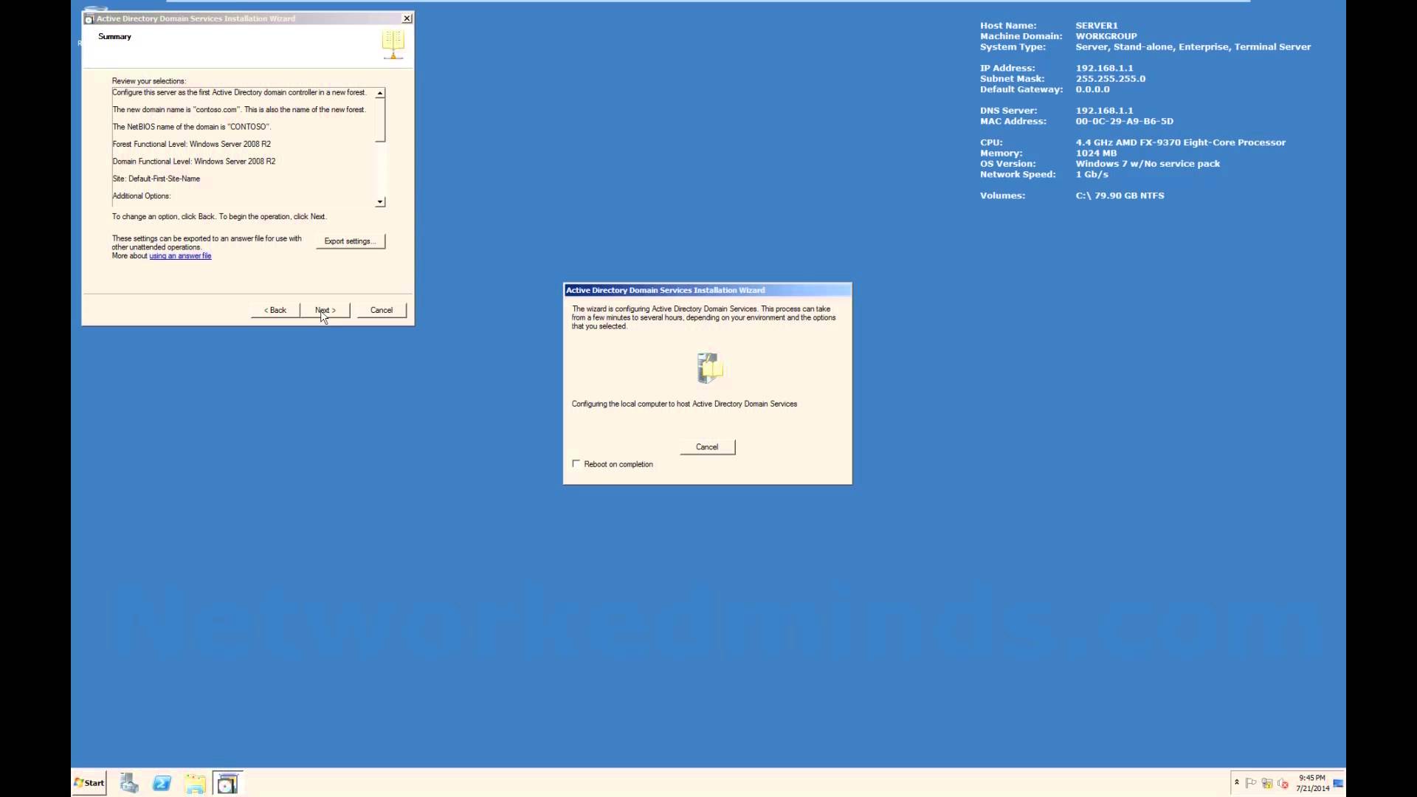
Task: Click the 'Configuring the local computer' status text
Action: [x=684, y=404]
